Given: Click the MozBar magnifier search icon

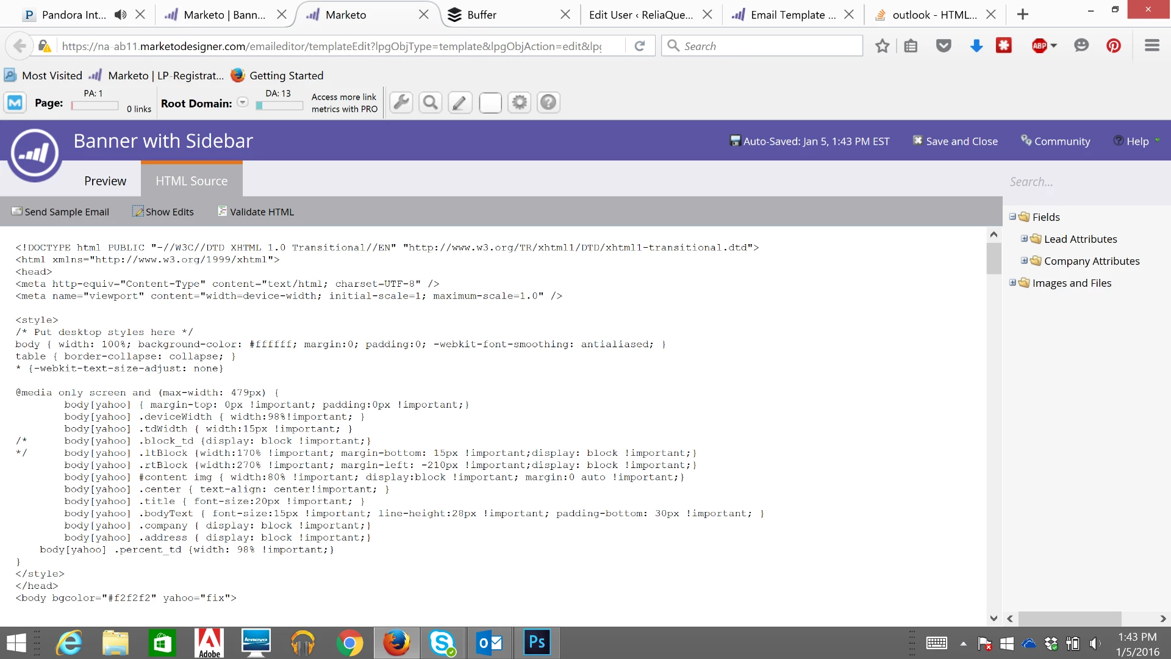Looking at the screenshot, I should point(431,103).
